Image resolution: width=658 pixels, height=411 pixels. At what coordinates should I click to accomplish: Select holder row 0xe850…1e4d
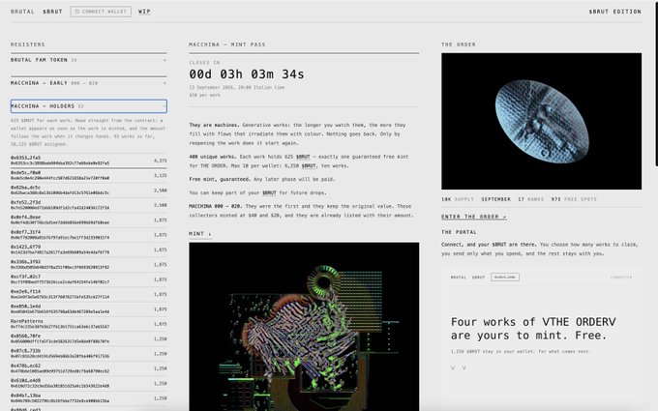pyautogui.click(x=89, y=309)
